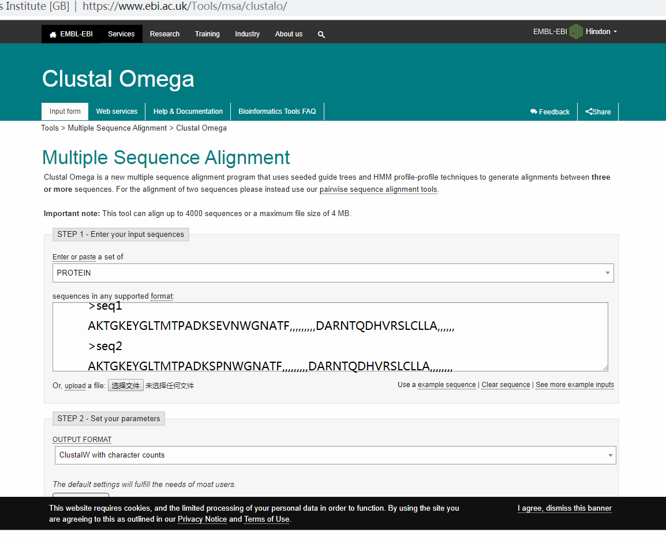Follow the pairwise sequence alignment tools link
666x539 pixels.
[379, 189]
